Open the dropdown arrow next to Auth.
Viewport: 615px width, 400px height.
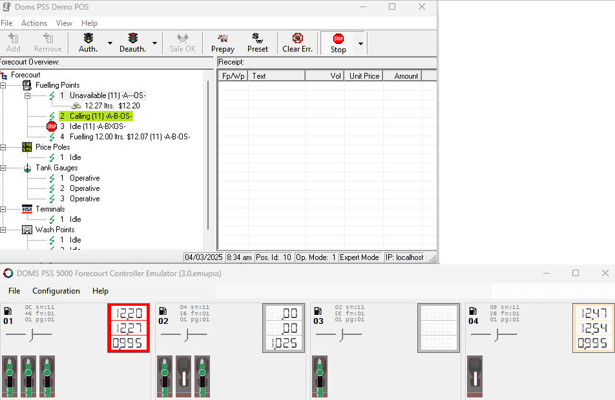pyautogui.click(x=110, y=44)
